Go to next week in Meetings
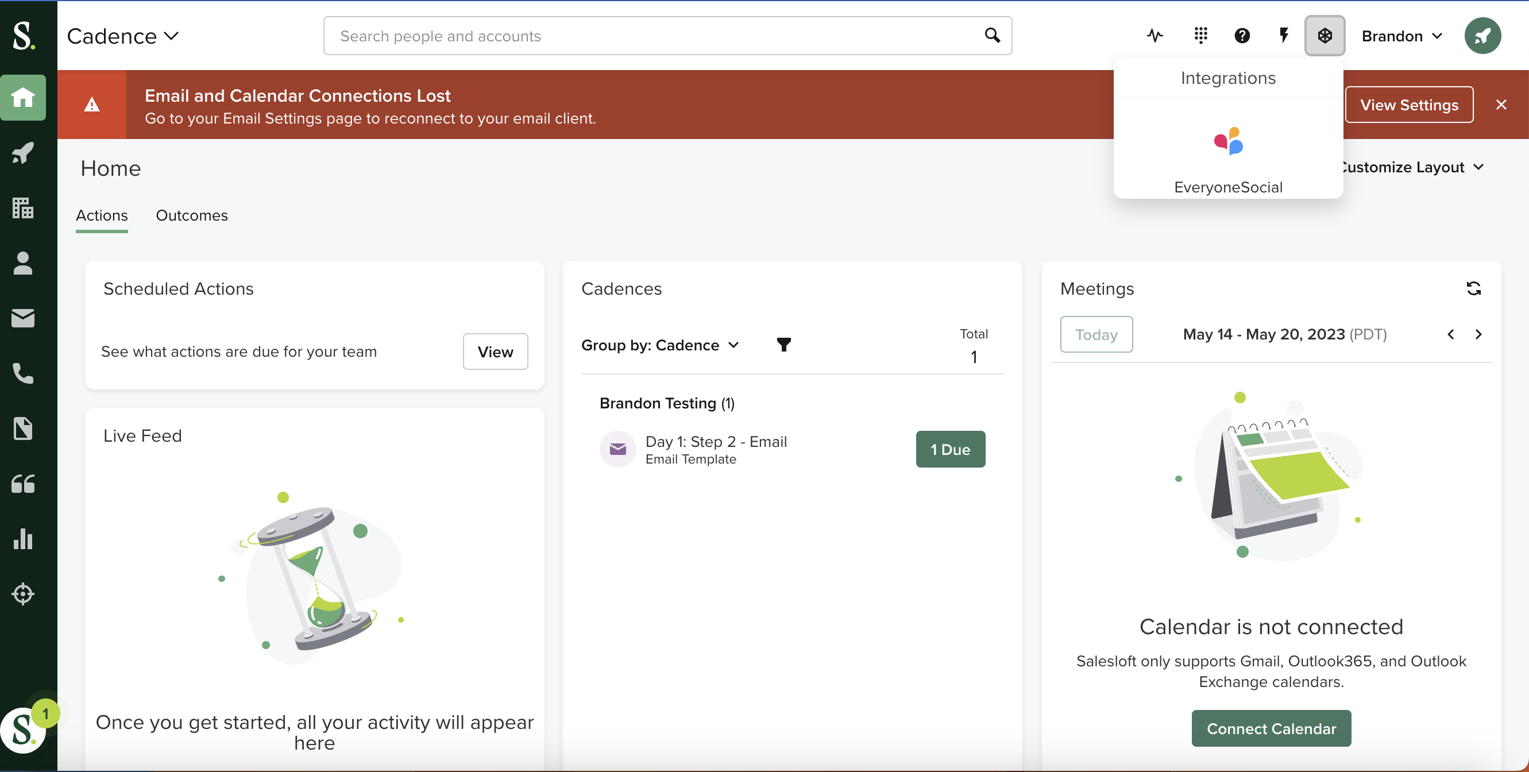 [x=1478, y=334]
